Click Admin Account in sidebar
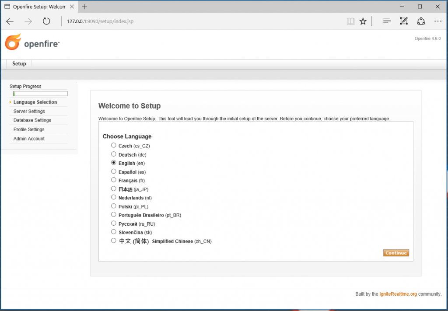Image resolution: width=448 pixels, height=311 pixels. [29, 139]
